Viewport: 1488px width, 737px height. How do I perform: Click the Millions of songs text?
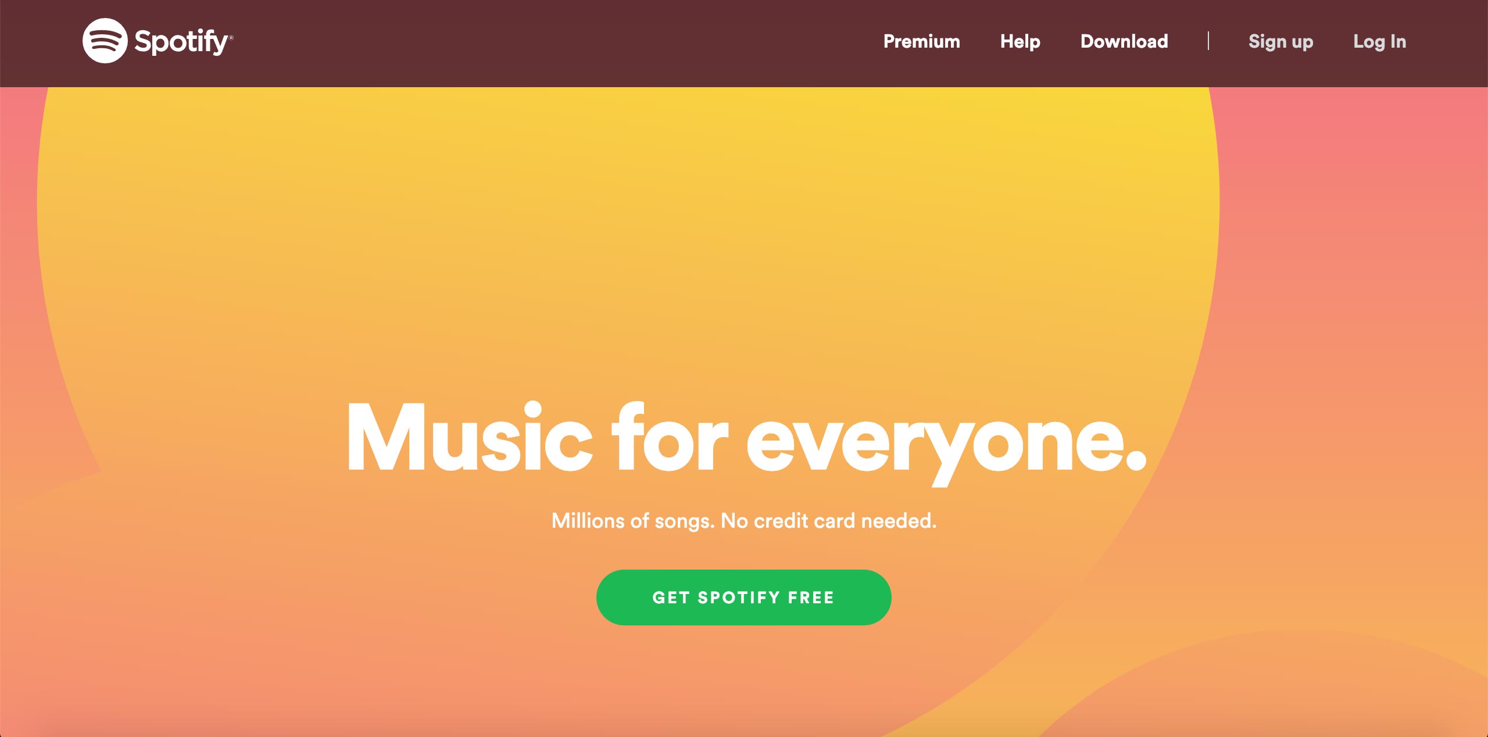(x=632, y=521)
